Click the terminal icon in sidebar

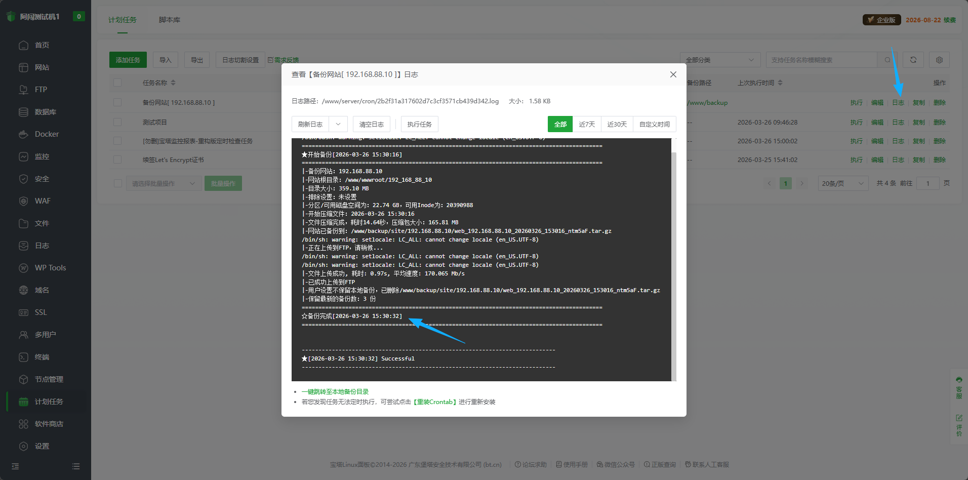tap(23, 357)
